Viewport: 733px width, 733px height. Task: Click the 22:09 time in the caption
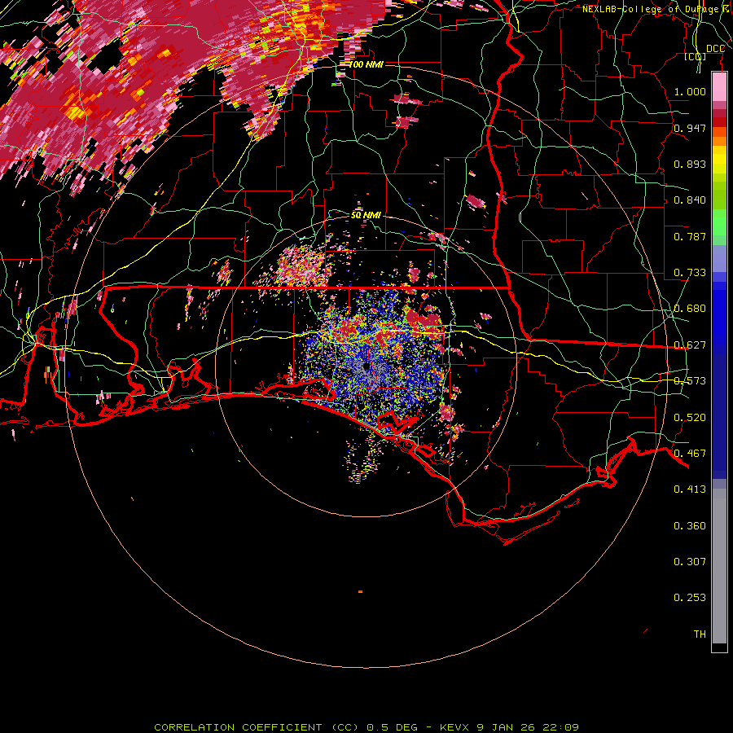click(560, 727)
